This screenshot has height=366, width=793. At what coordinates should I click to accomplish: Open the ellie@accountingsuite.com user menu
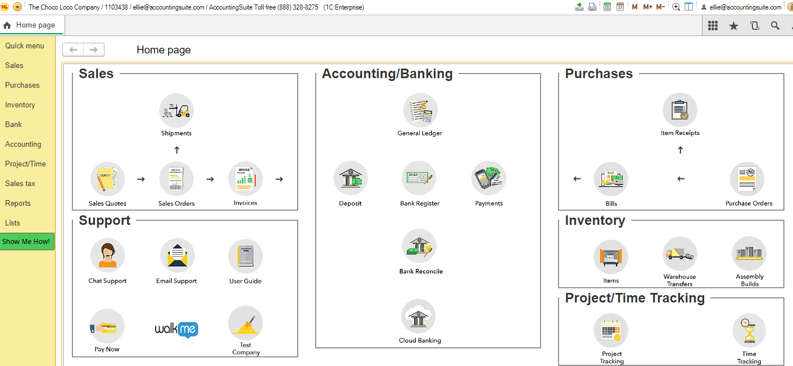click(x=741, y=7)
